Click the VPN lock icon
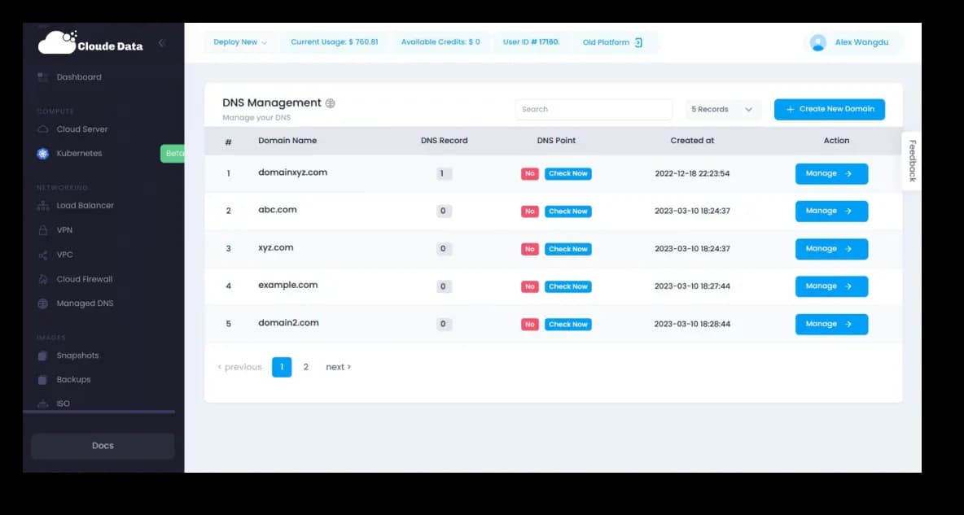964x515 pixels. point(42,230)
